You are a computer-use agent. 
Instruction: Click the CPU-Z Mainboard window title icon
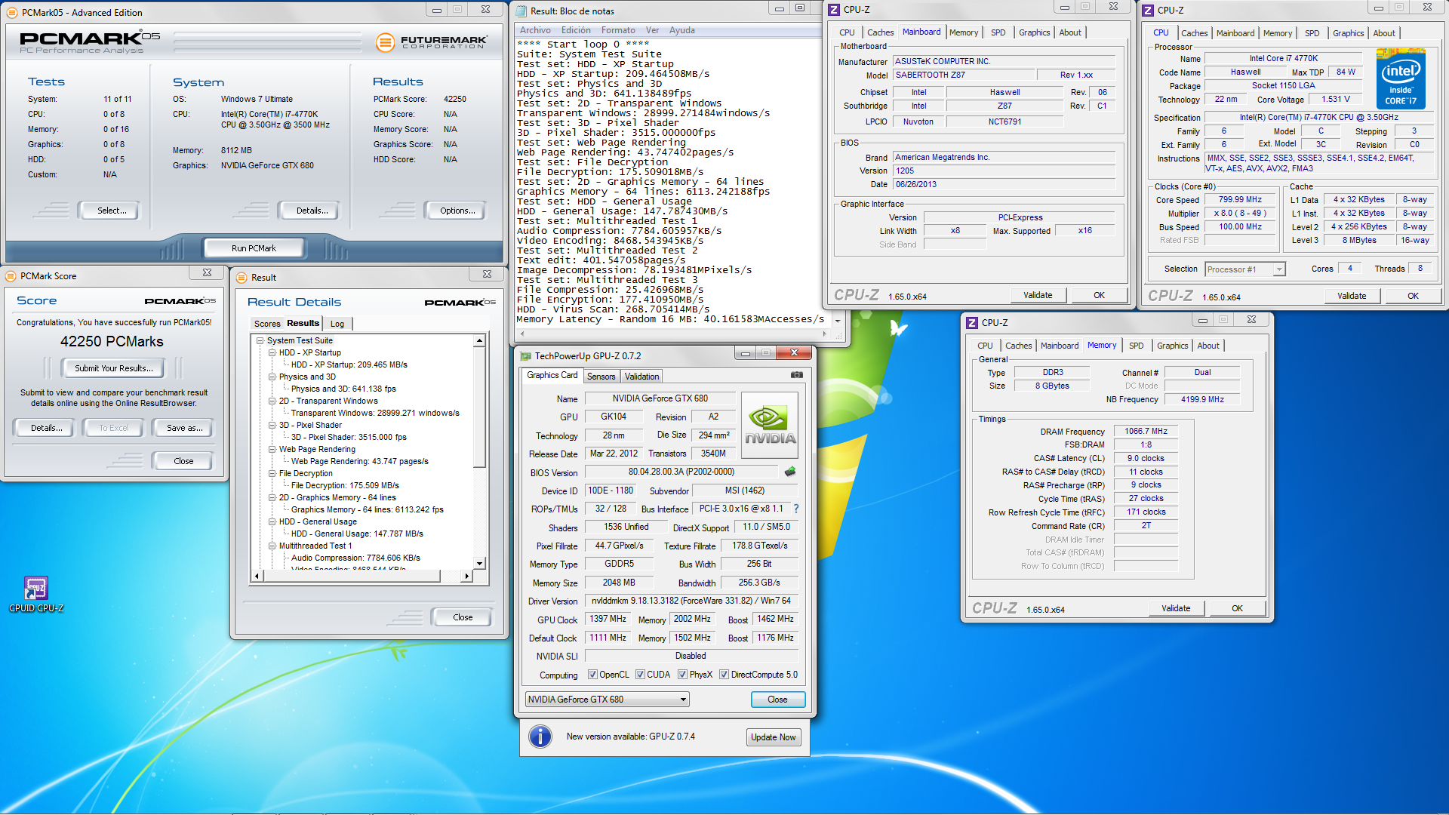tap(834, 10)
